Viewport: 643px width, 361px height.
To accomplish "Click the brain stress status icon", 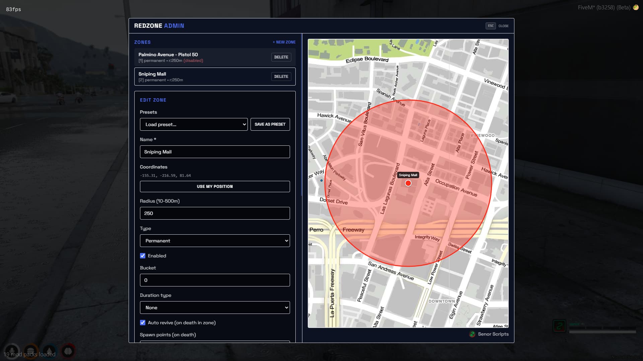I will (68, 351).
